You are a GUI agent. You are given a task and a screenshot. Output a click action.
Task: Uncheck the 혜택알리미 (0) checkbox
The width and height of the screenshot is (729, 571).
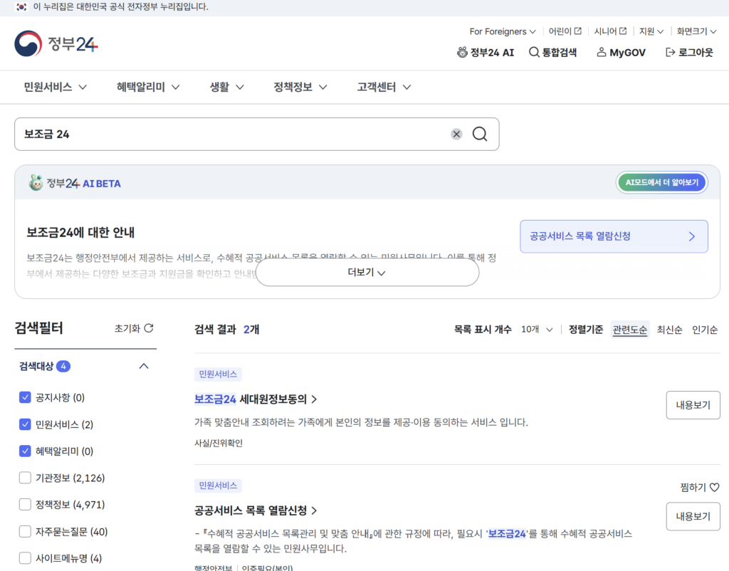(25, 451)
